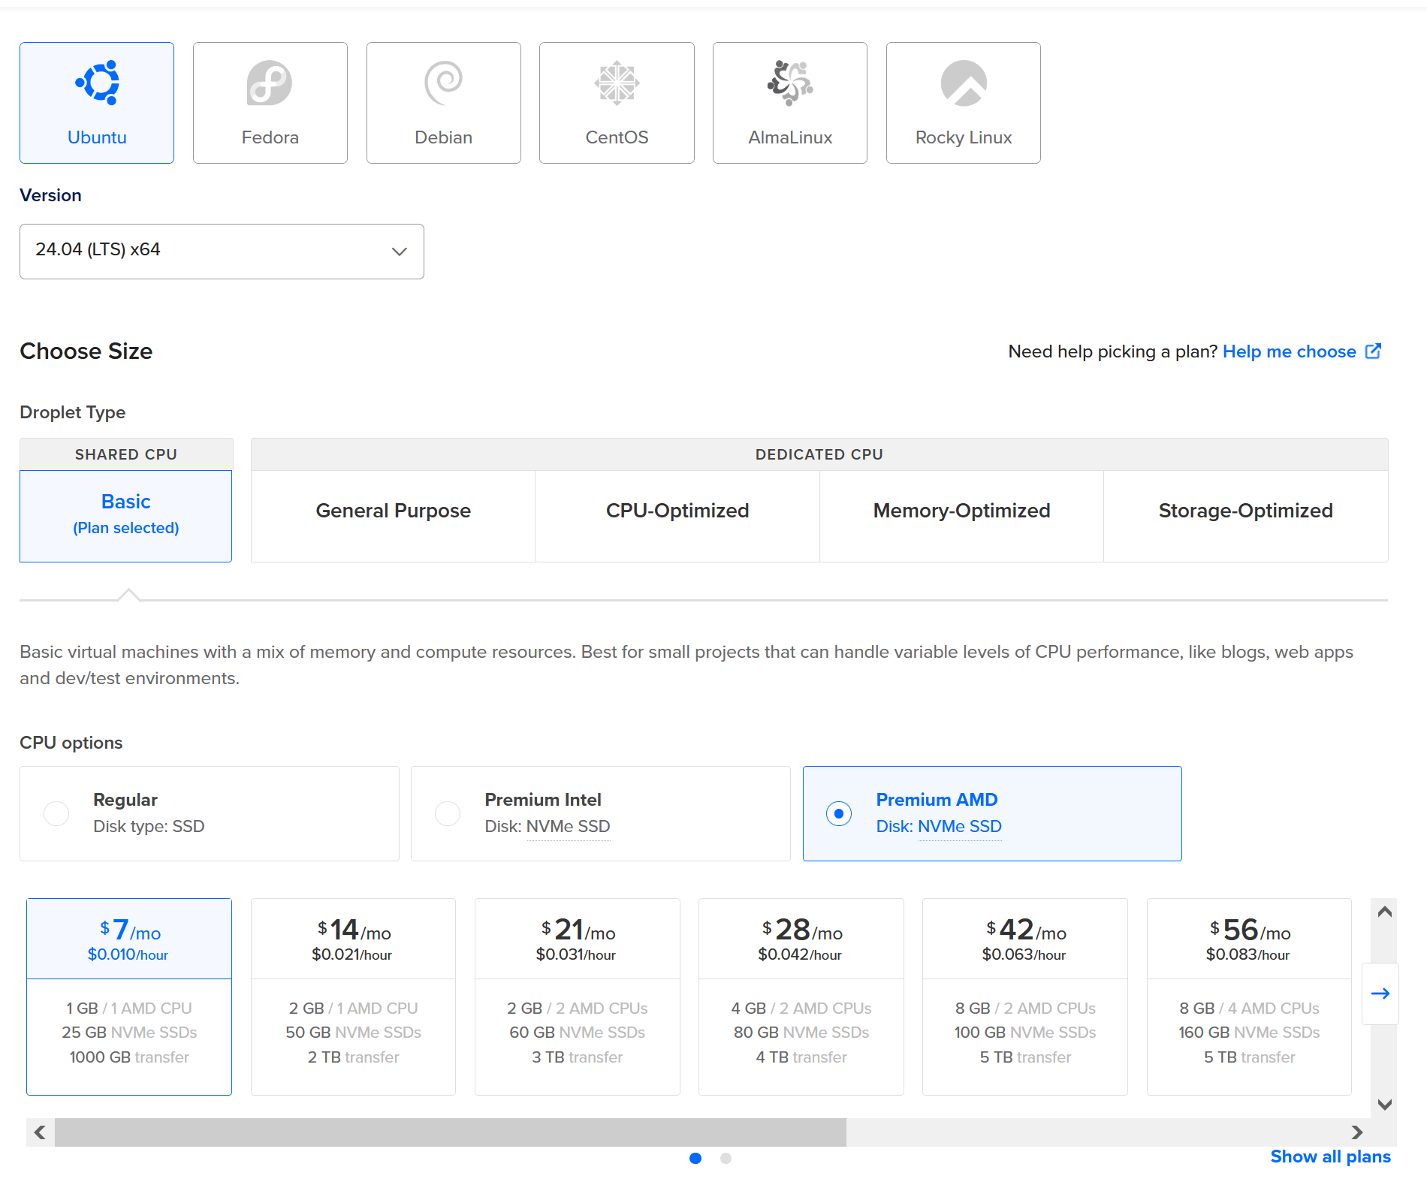Select the $14/mo plan card
The height and width of the screenshot is (1182, 1427).
353,997
